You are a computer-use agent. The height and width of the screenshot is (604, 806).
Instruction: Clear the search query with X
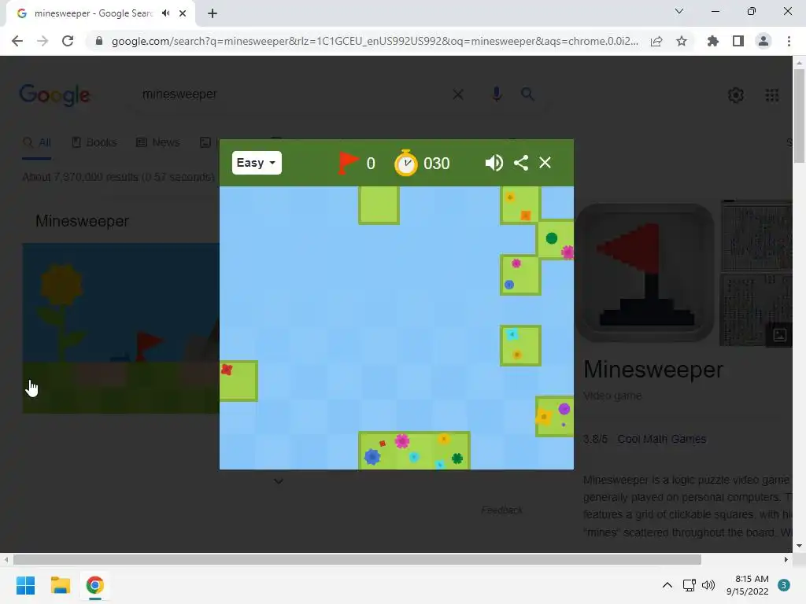click(x=457, y=94)
